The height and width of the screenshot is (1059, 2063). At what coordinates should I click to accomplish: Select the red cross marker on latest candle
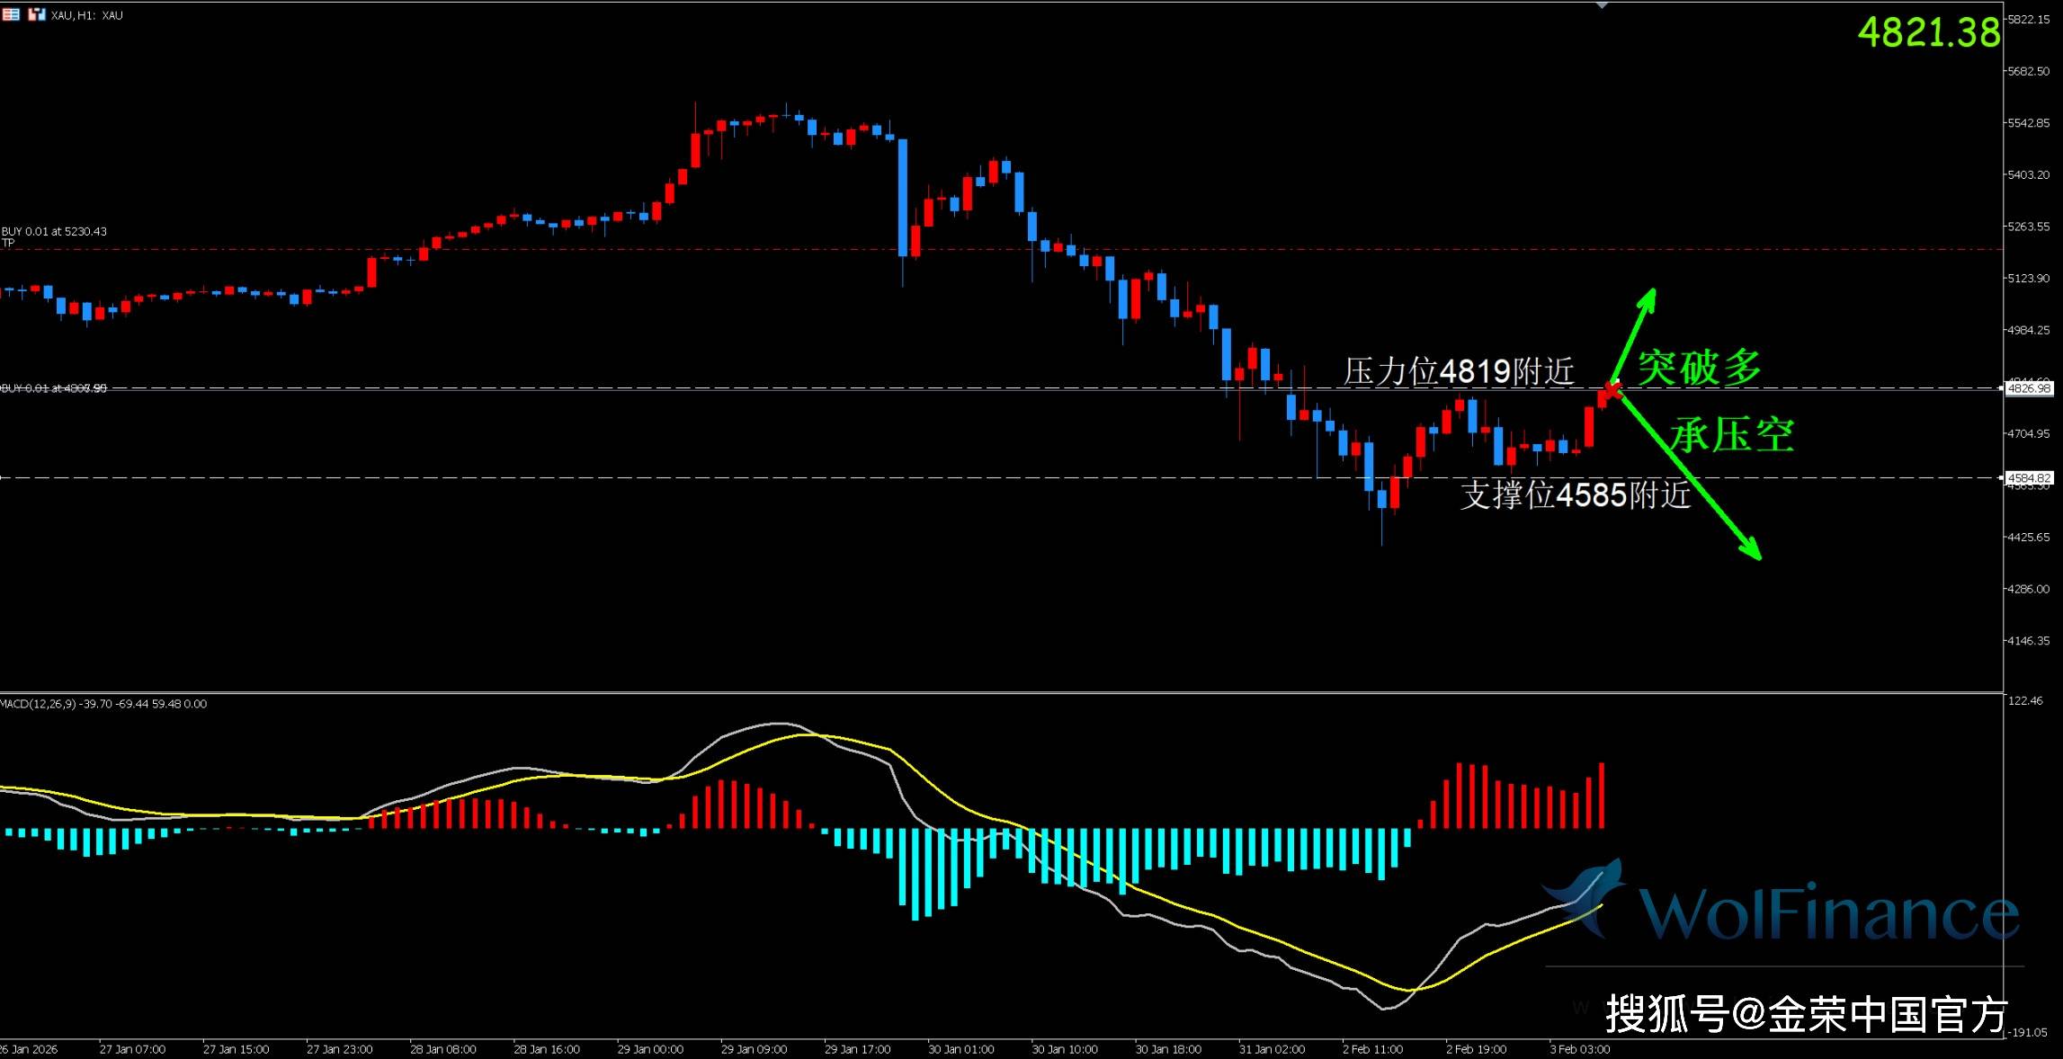[1612, 390]
